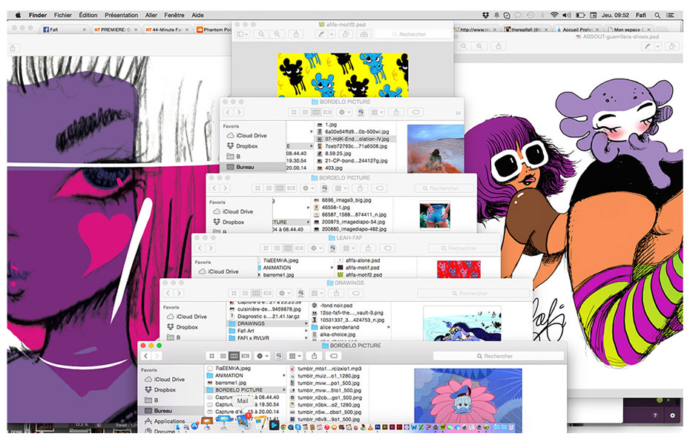Viewport: 690px width, 445px height.
Task: Switch DRAWINGS window to icon view
Action: point(234,293)
